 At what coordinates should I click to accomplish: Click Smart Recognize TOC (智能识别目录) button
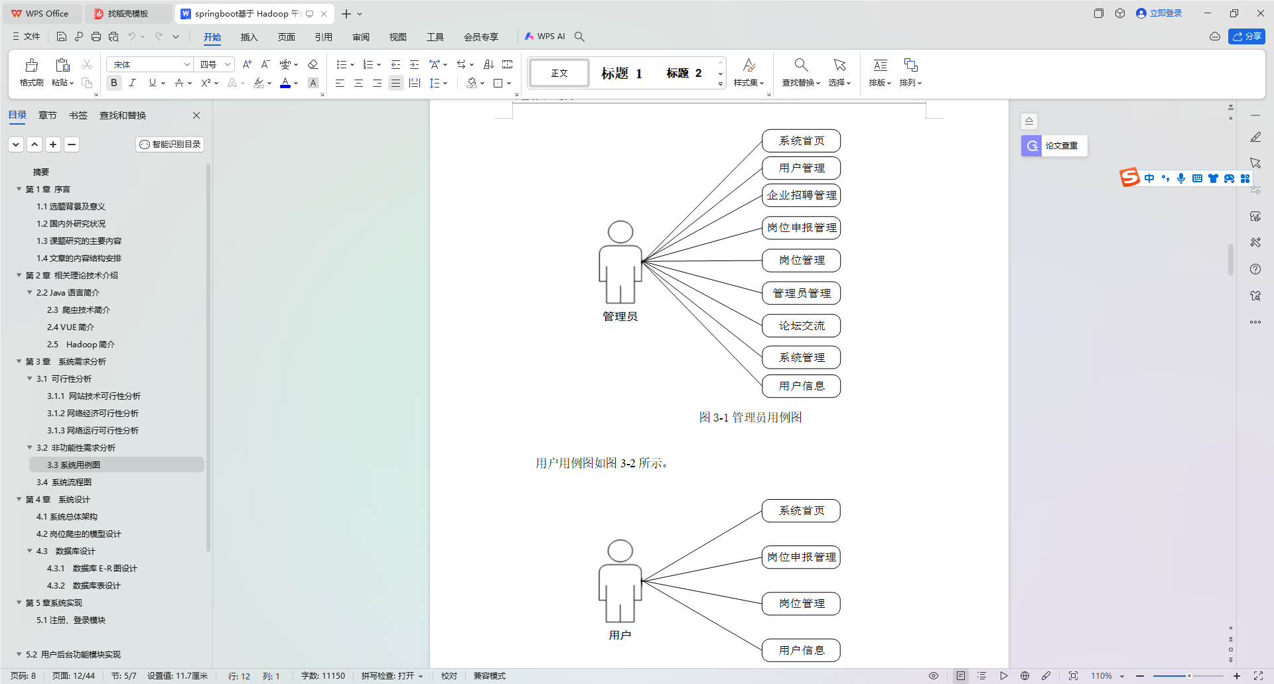[x=170, y=144]
